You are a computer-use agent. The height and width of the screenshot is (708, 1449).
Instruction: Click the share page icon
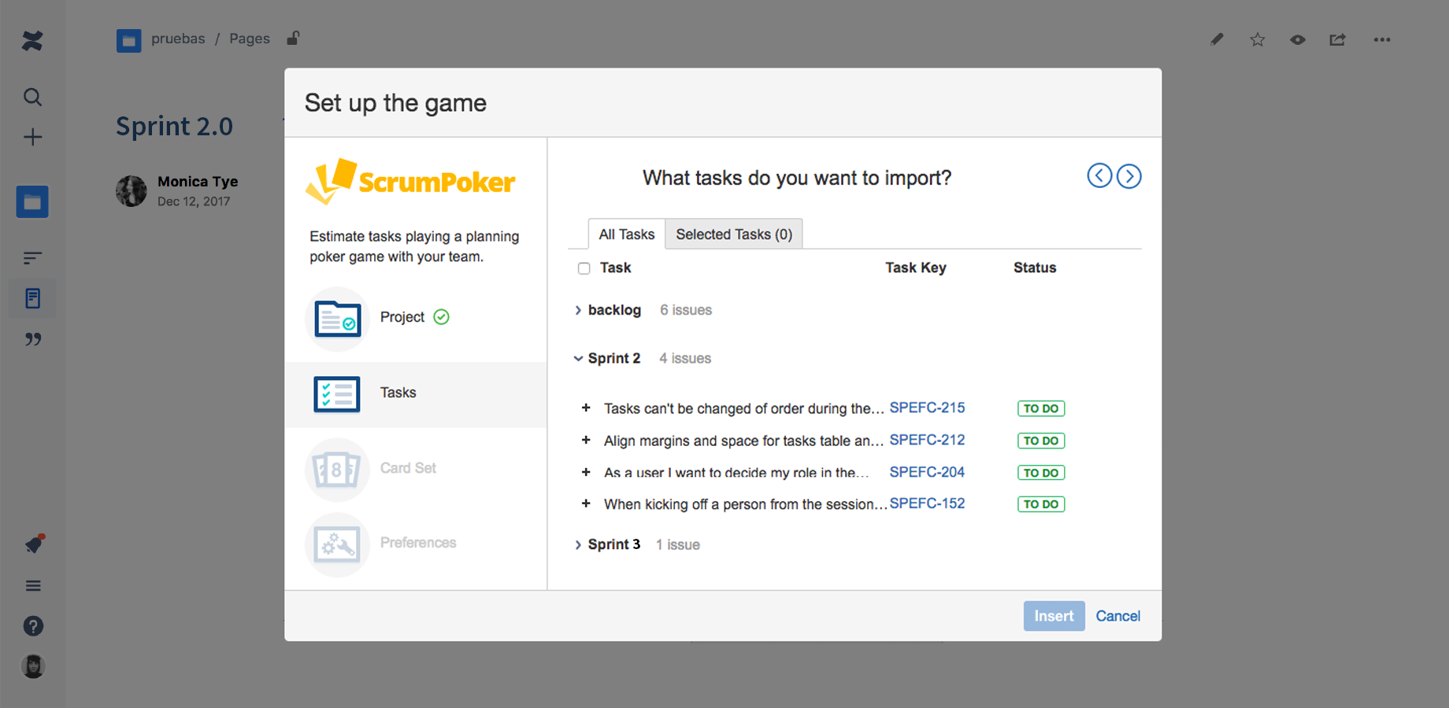coord(1338,39)
